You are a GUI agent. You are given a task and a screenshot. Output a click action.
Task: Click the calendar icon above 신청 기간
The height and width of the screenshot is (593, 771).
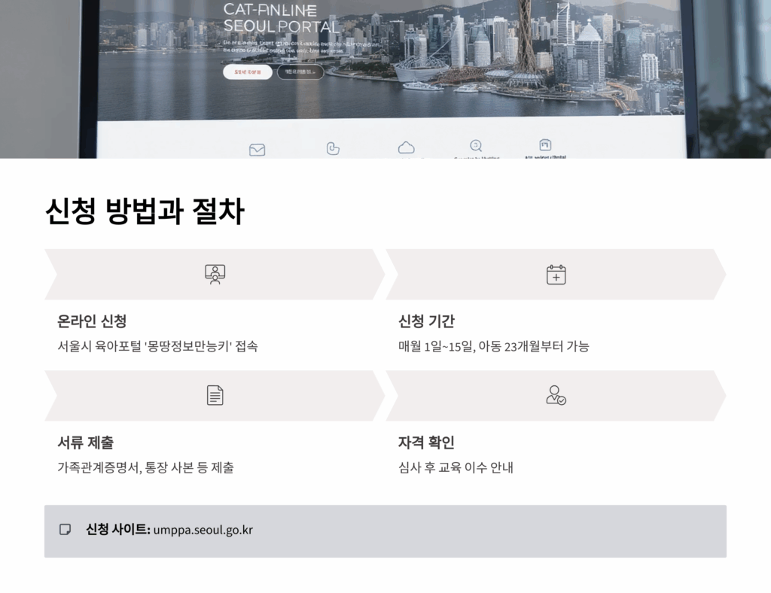click(x=555, y=274)
